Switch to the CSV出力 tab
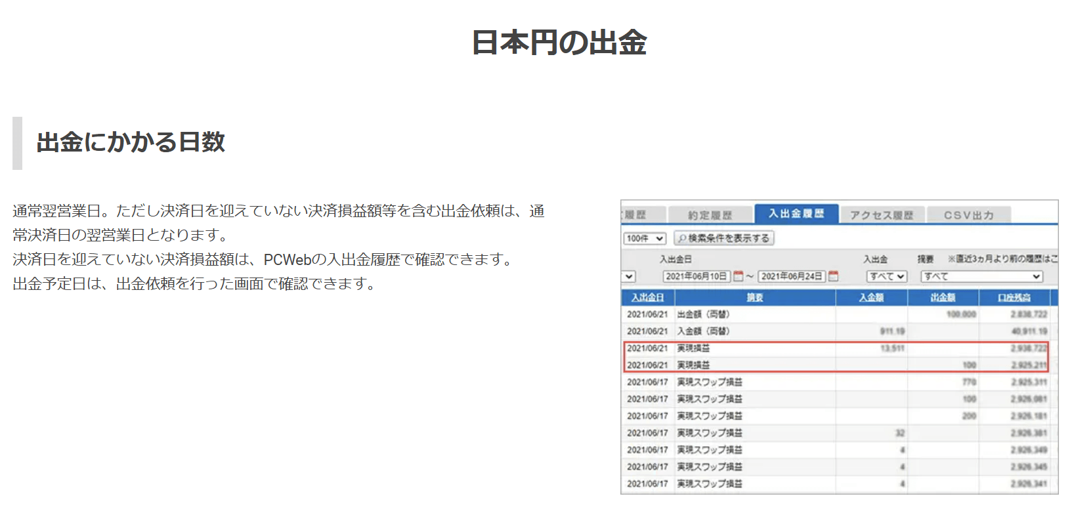 pyautogui.click(x=968, y=215)
